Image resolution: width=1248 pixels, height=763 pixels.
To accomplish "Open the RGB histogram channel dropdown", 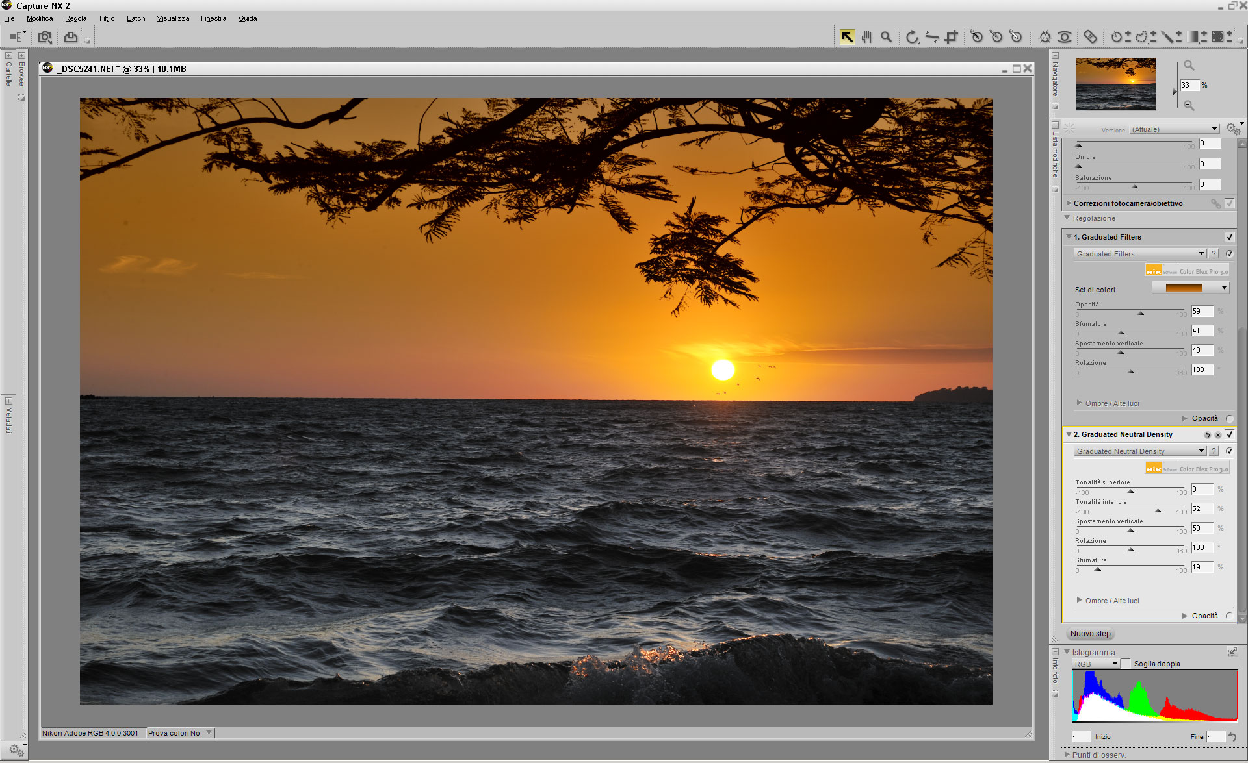I will click(1095, 664).
